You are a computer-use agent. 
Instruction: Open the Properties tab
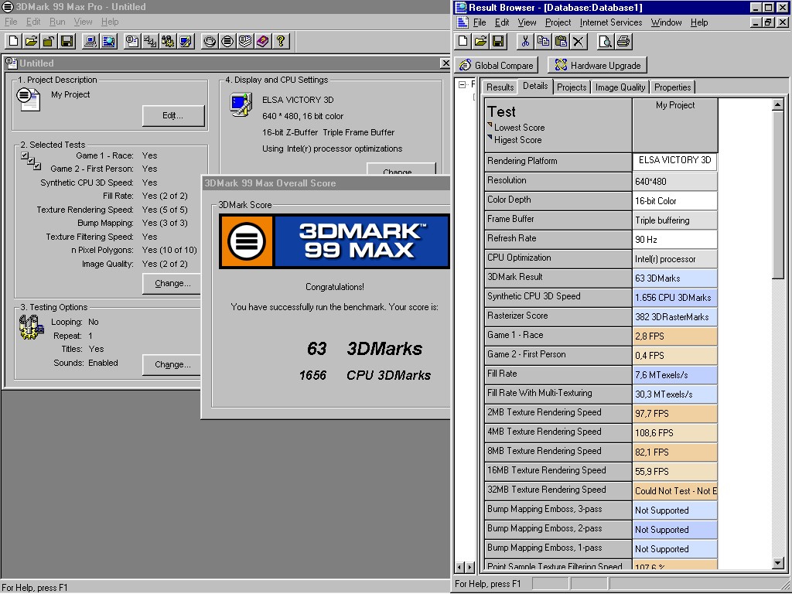(x=672, y=87)
